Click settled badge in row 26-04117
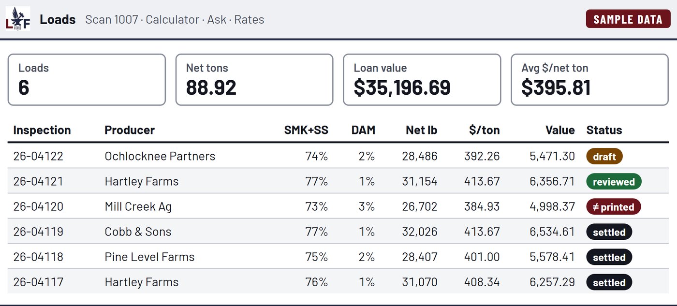677x306 pixels. pyautogui.click(x=609, y=282)
